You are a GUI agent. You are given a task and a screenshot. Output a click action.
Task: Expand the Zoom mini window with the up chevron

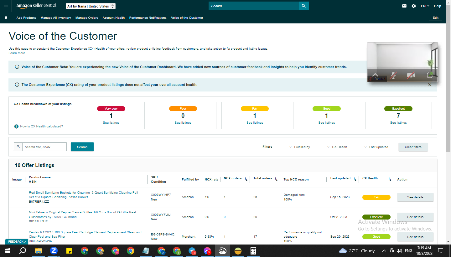[375, 75]
